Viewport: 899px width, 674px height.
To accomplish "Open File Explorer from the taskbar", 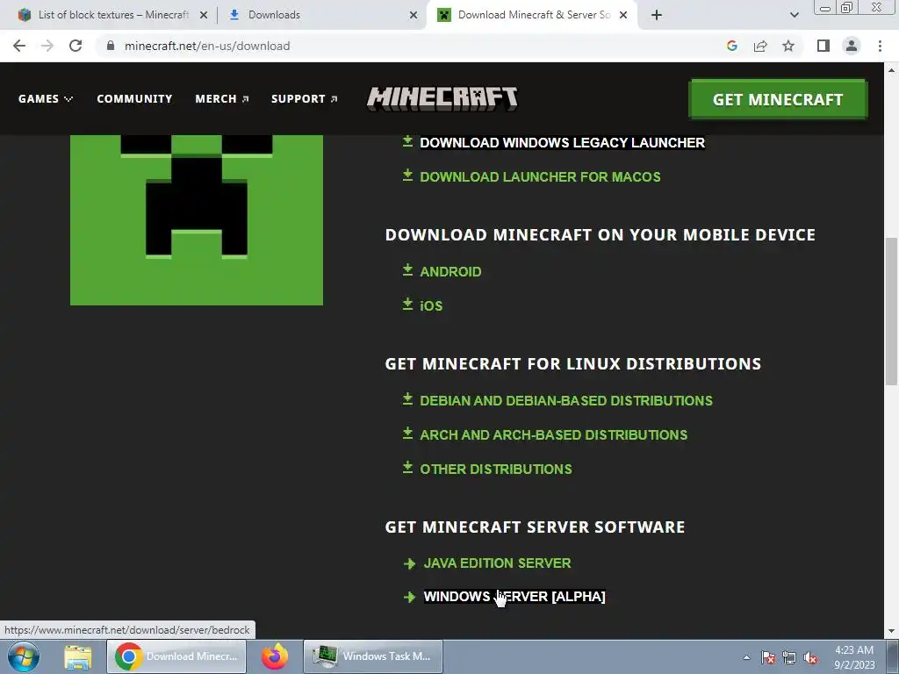I will pos(78,656).
